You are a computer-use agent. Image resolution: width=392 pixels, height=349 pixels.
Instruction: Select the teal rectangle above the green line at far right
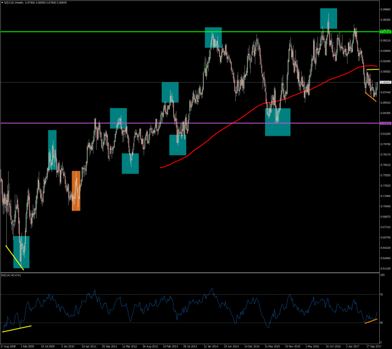329,18
